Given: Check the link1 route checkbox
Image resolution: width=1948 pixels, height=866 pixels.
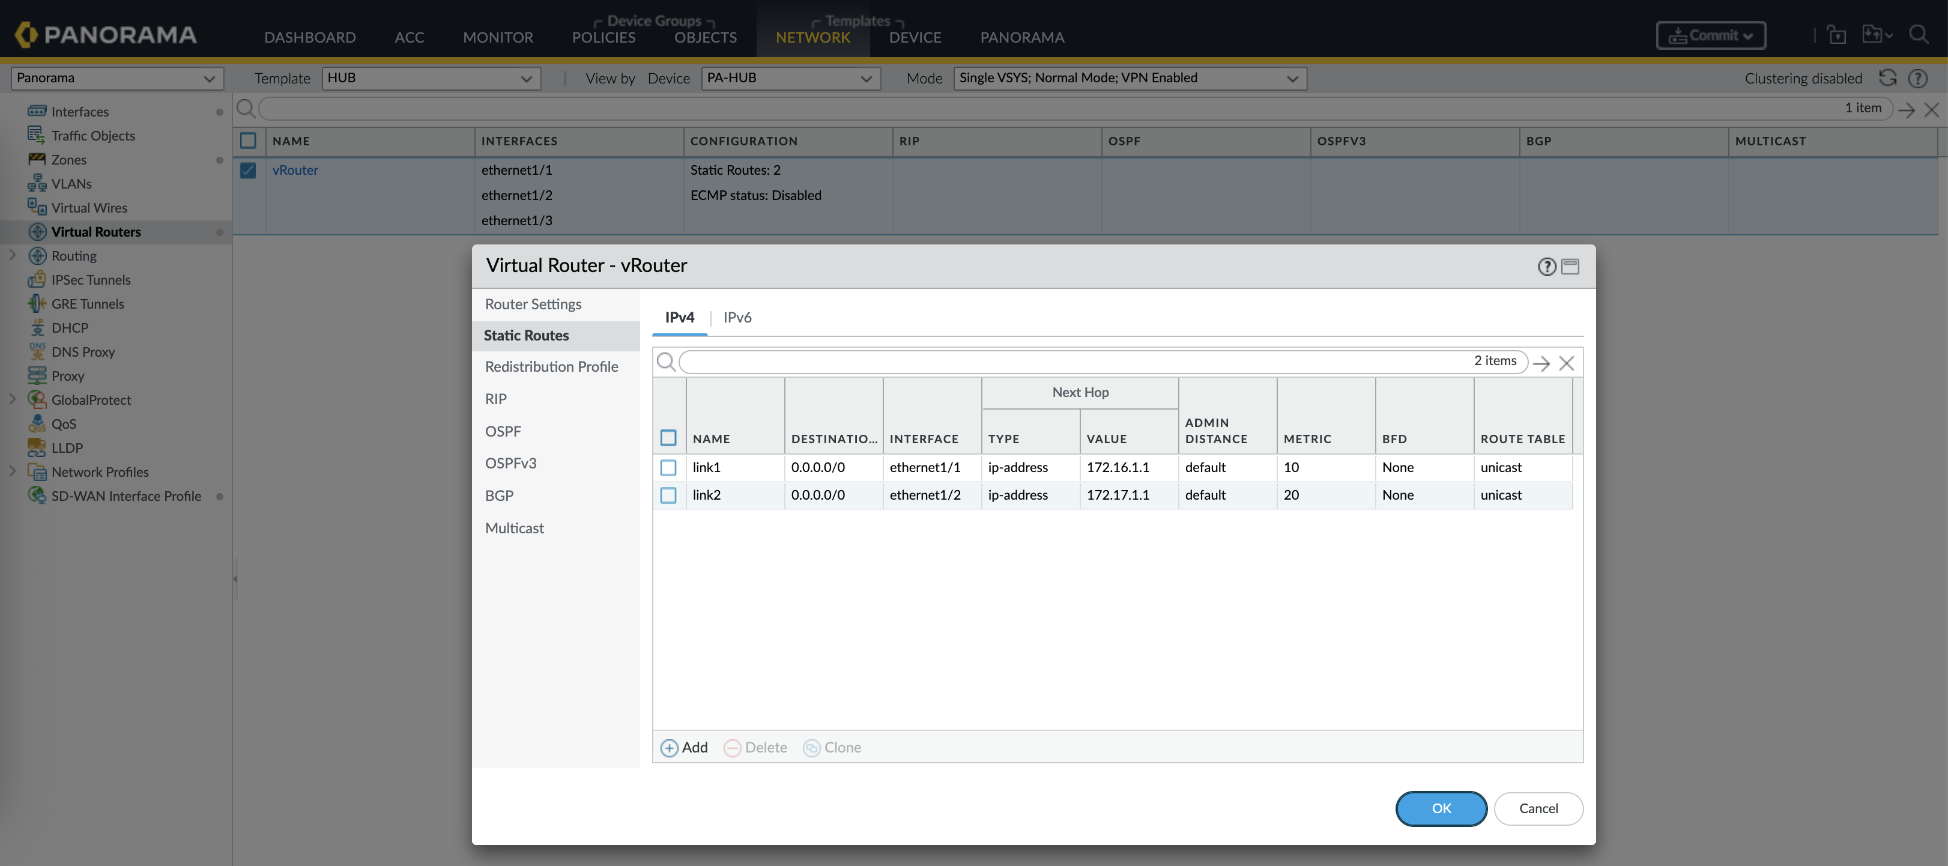Looking at the screenshot, I should pos(668,467).
